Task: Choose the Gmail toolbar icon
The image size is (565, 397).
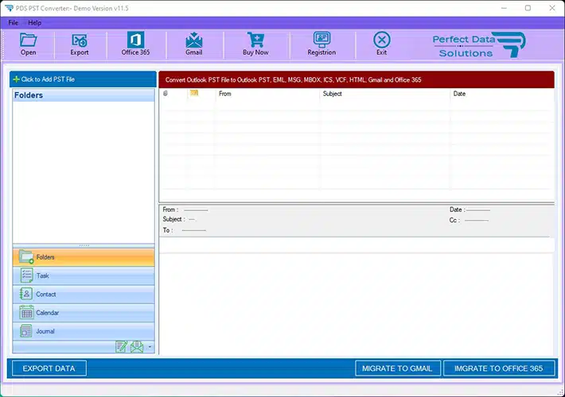Action: [194, 44]
